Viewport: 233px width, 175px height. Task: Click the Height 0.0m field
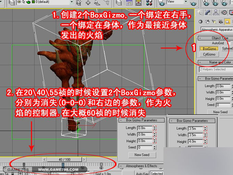pyautogui.click(x=223, y=99)
